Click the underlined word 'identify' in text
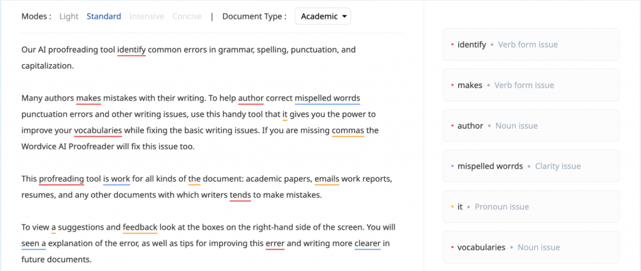The height and width of the screenshot is (271, 641). coord(131,49)
